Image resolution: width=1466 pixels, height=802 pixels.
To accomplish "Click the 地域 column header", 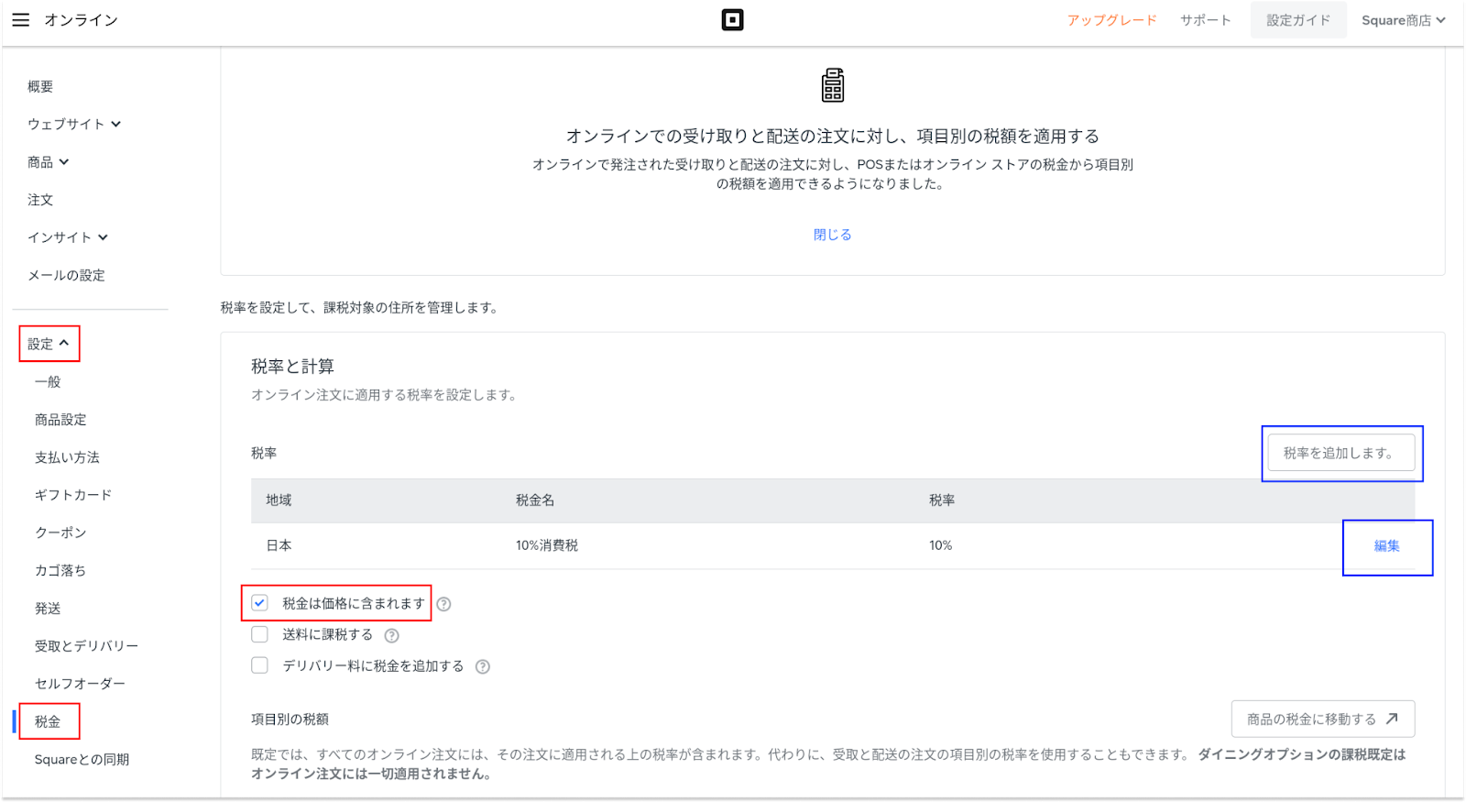I will tap(279, 500).
